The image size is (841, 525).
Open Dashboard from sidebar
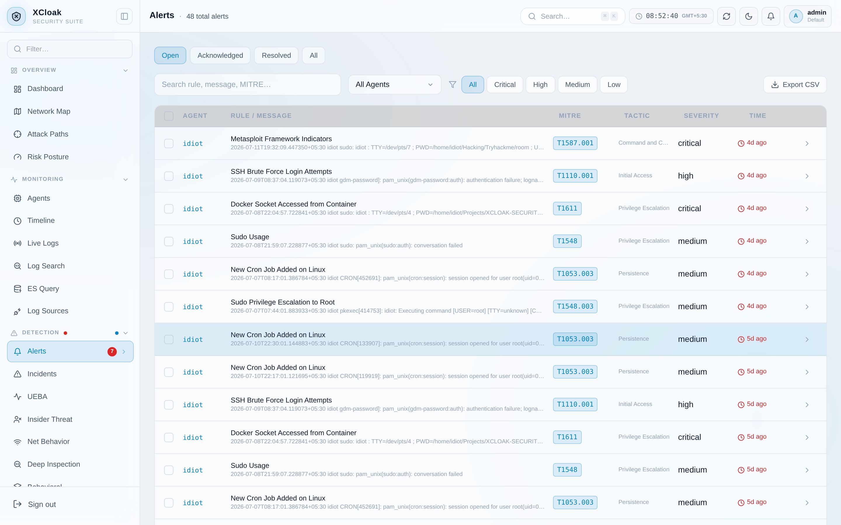69,89
